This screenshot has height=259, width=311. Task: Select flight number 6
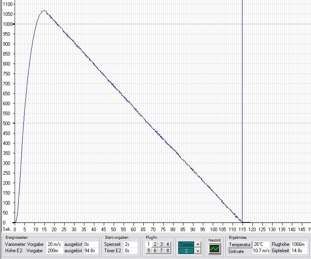point(155,250)
